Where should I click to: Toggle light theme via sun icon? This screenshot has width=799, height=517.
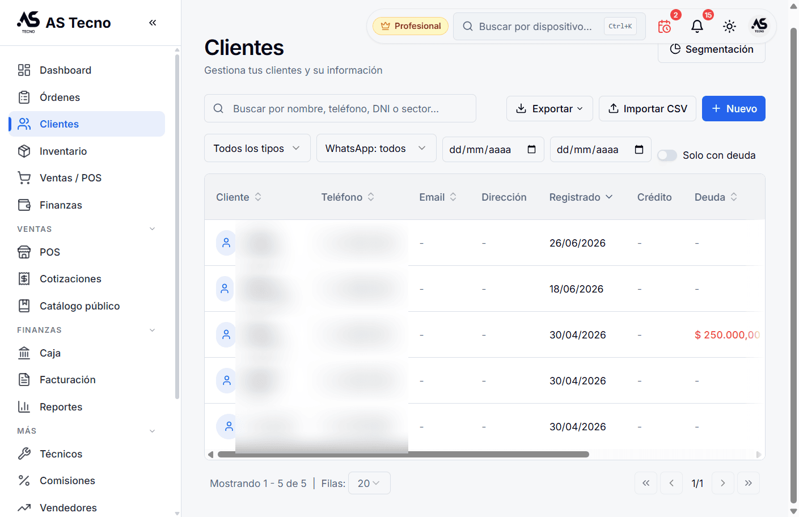click(x=729, y=26)
